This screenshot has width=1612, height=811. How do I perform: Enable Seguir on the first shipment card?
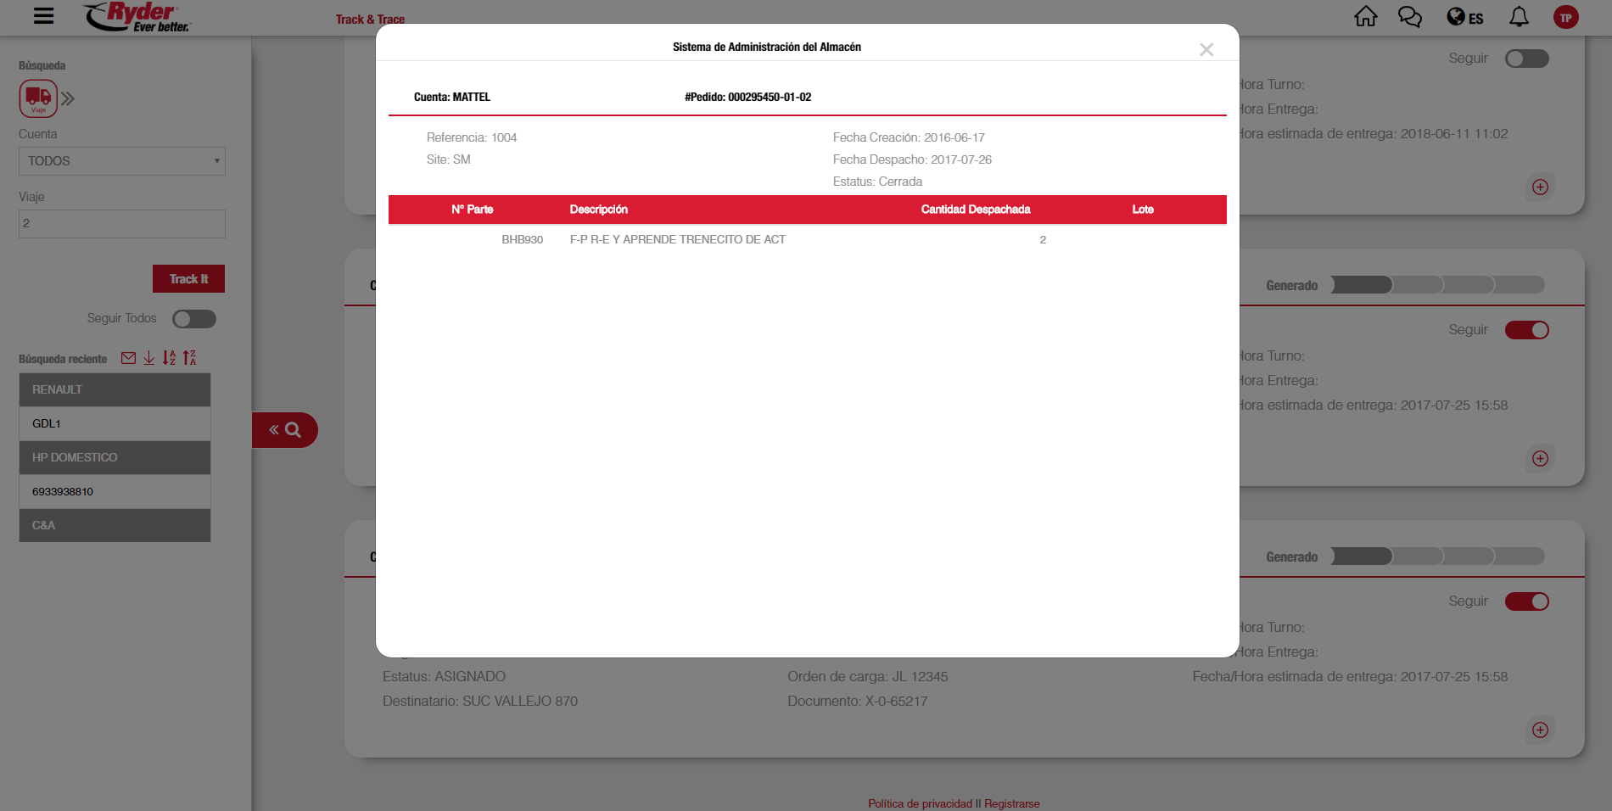[x=1526, y=59]
